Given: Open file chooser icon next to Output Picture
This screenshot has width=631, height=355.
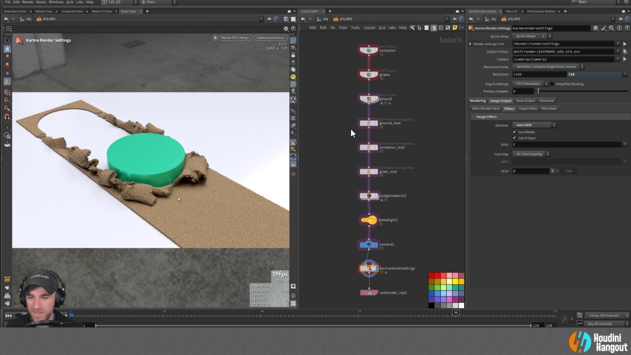Looking at the screenshot, I should tap(625, 51).
